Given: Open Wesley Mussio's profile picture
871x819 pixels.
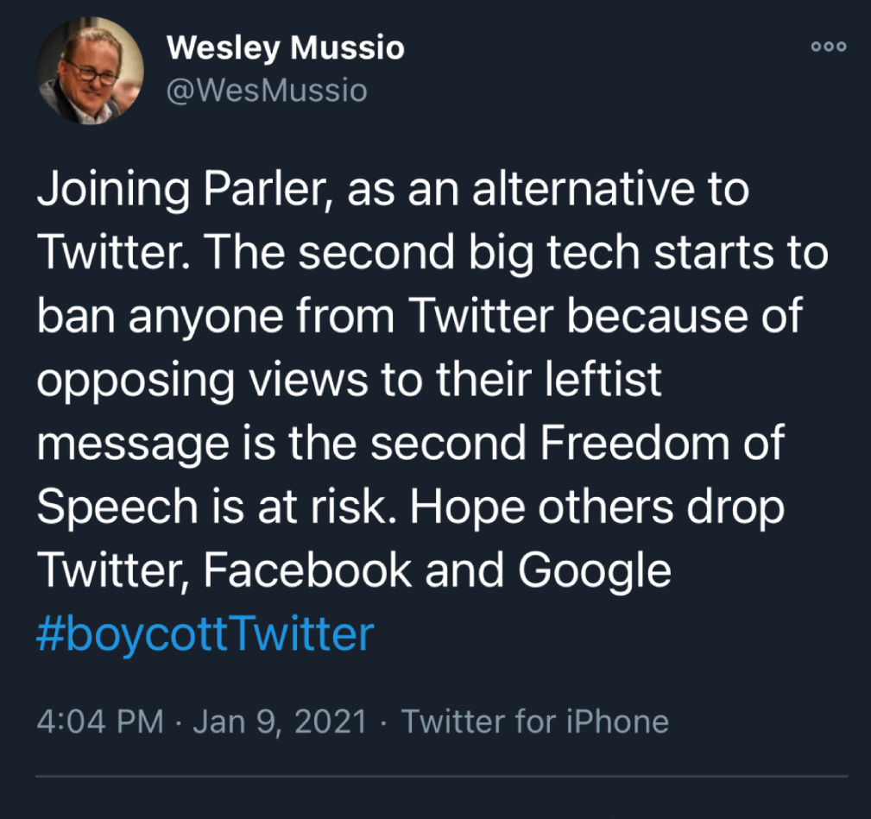Looking at the screenshot, I should pos(90,71).
